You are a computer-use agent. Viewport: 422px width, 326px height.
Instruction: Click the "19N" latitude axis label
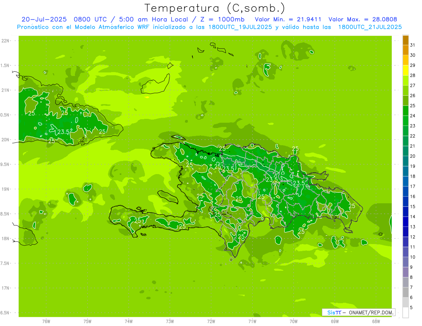[6, 189]
